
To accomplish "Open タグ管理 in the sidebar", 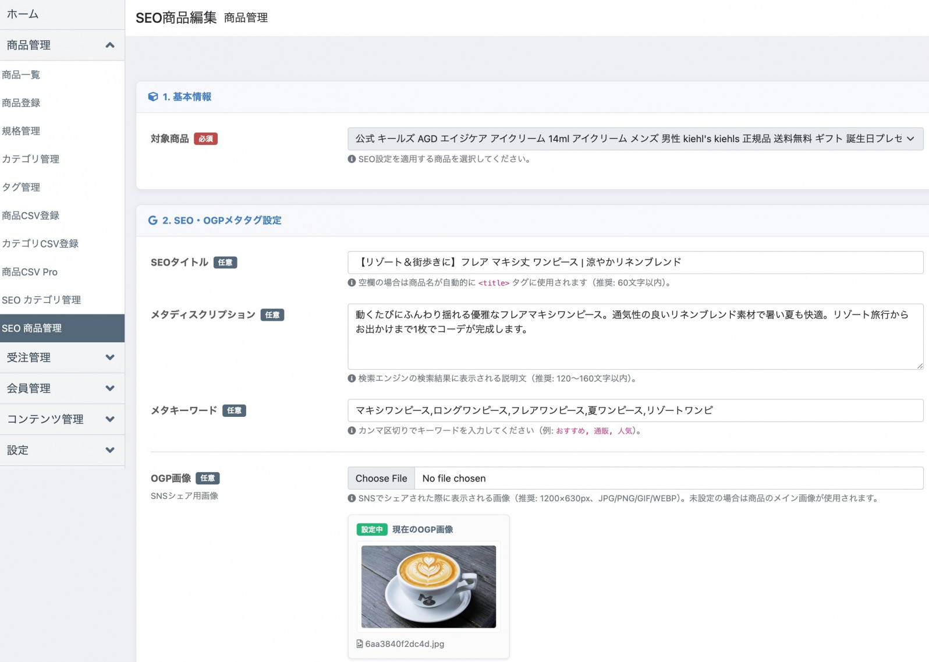I will [x=62, y=187].
